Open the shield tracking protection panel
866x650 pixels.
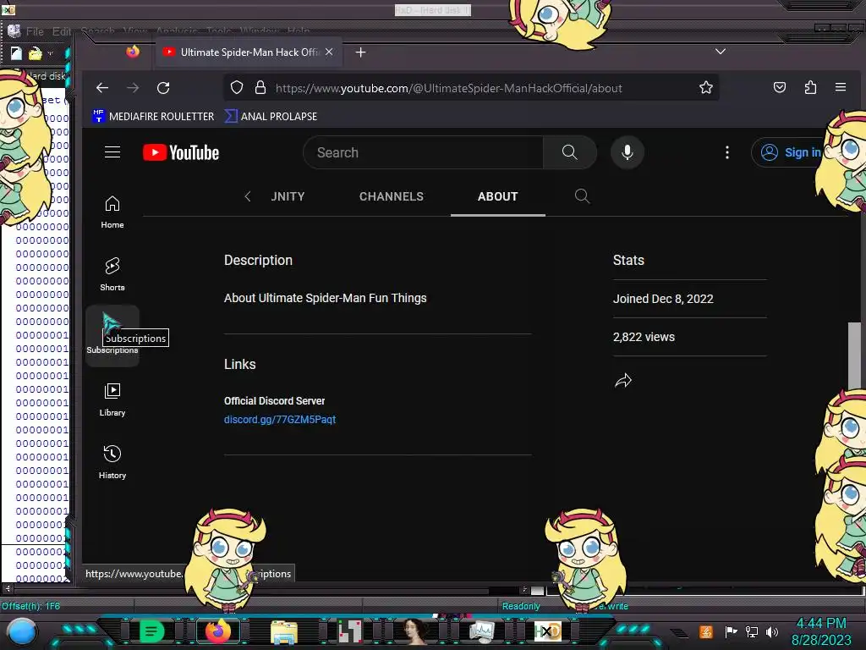tap(237, 88)
